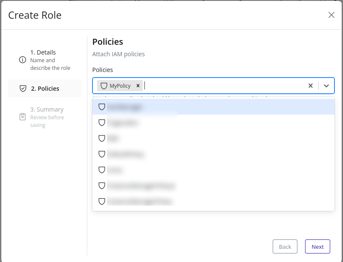343x262 pixels.
Task: Collapse the Policies dropdown using the chevron
Action: pos(326,86)
